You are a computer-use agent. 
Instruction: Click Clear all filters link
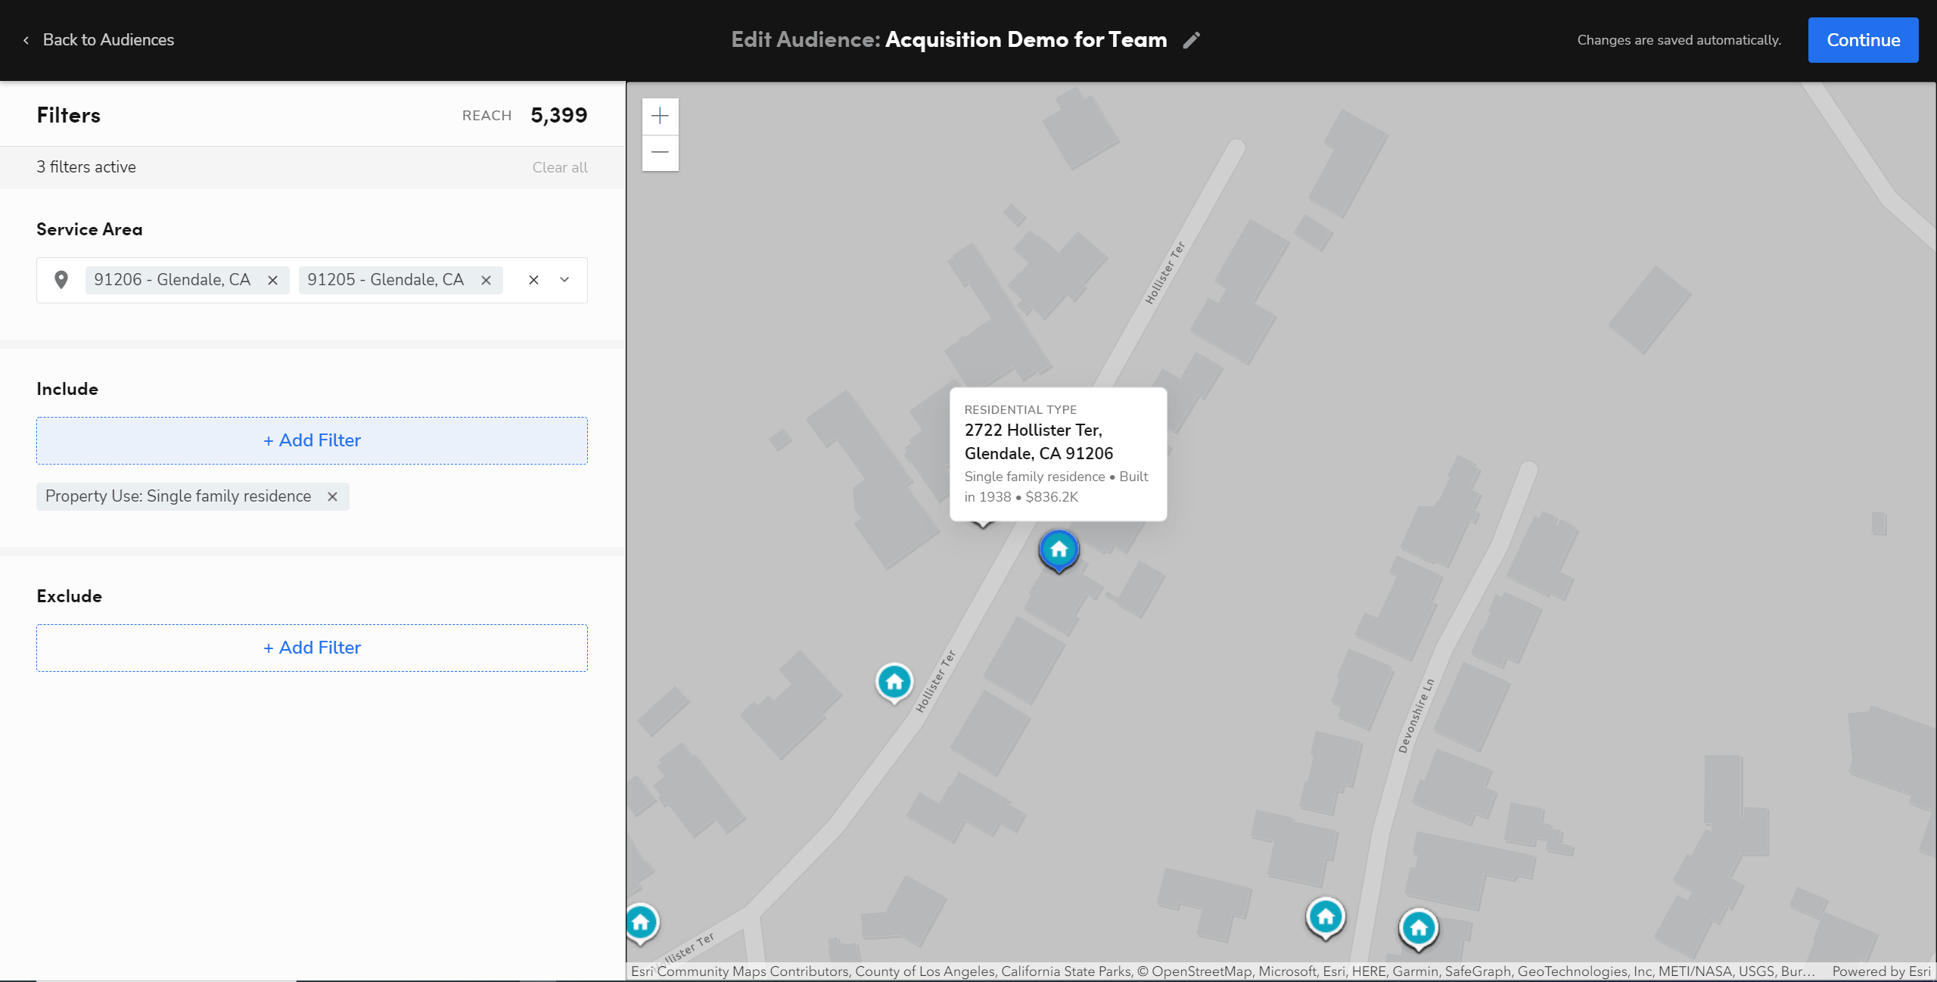pos(559,167)
